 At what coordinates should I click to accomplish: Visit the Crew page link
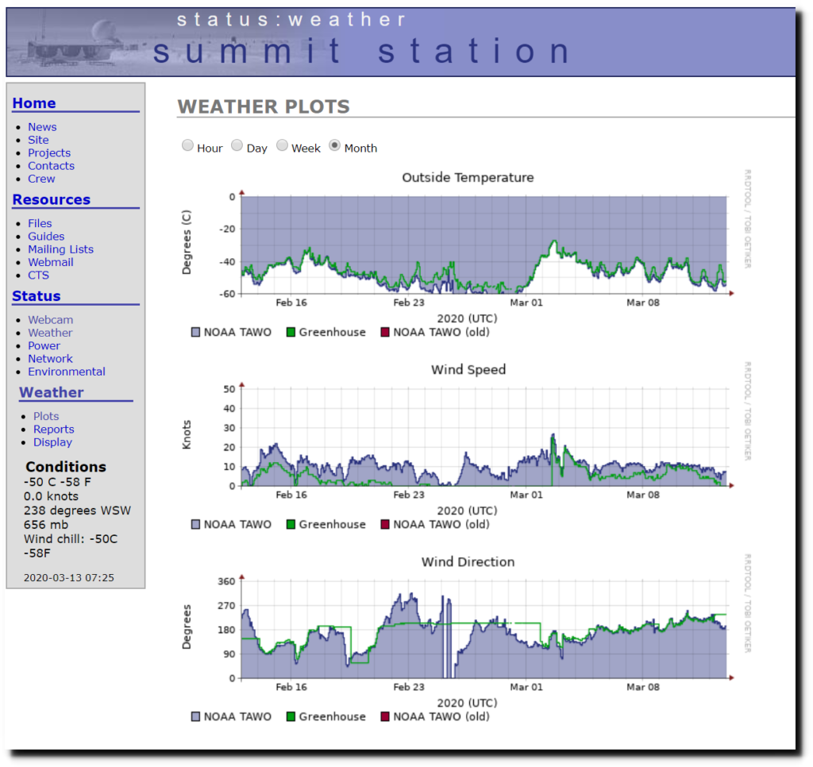41,179
